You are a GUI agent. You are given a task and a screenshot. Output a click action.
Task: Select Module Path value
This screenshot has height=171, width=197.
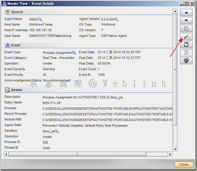click(108, 120)
